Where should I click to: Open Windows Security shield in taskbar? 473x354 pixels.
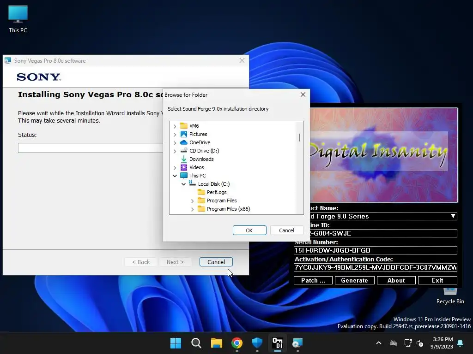point(257,343)
